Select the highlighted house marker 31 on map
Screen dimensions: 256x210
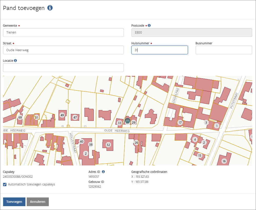click(128, 122)
